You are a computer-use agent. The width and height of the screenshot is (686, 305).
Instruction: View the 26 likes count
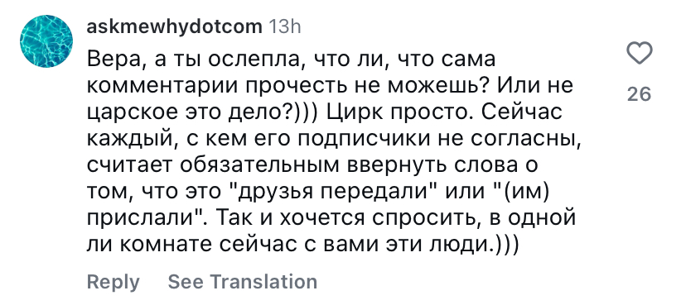tap(639, 93)
